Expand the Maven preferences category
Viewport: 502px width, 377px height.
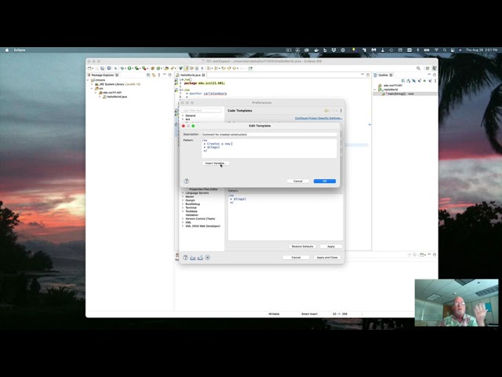(183, 197)
